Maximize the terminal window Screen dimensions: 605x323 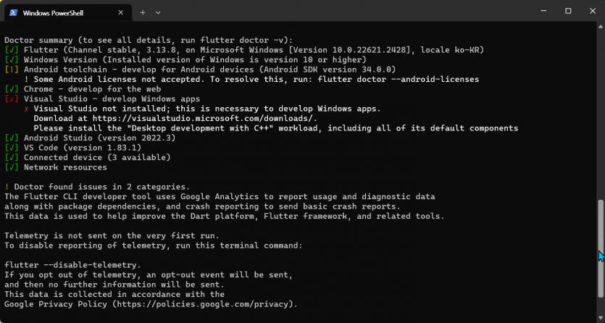click(568, 11)
